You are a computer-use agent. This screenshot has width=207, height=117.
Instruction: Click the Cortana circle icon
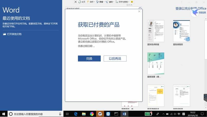(11, 114)
